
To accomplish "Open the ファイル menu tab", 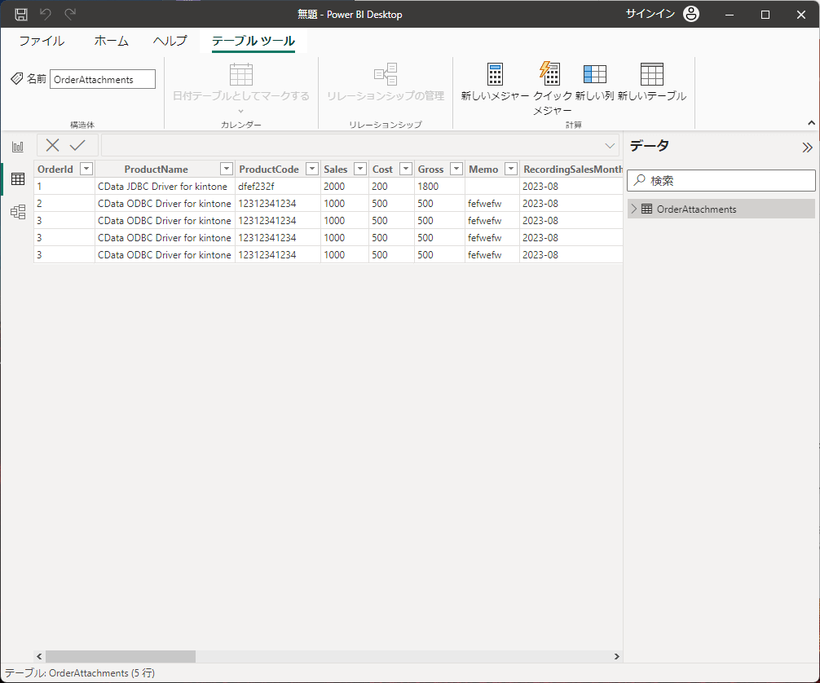I will [42, 41].
